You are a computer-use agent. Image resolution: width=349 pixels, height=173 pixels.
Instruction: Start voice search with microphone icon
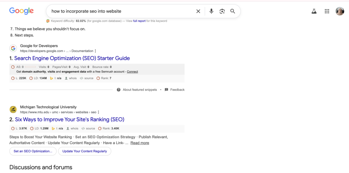pyautogui.click(x=211, y=11)
